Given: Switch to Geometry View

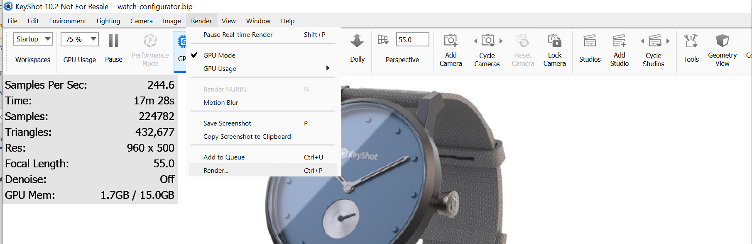Looking at the screenshot, I should coord(722,41).
